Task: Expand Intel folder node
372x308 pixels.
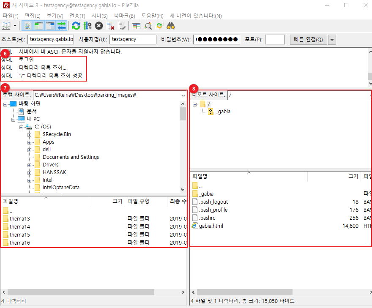Action: pyautogui.click(x=29, y=180)
